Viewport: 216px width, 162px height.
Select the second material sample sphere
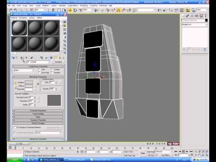[35, 28]
